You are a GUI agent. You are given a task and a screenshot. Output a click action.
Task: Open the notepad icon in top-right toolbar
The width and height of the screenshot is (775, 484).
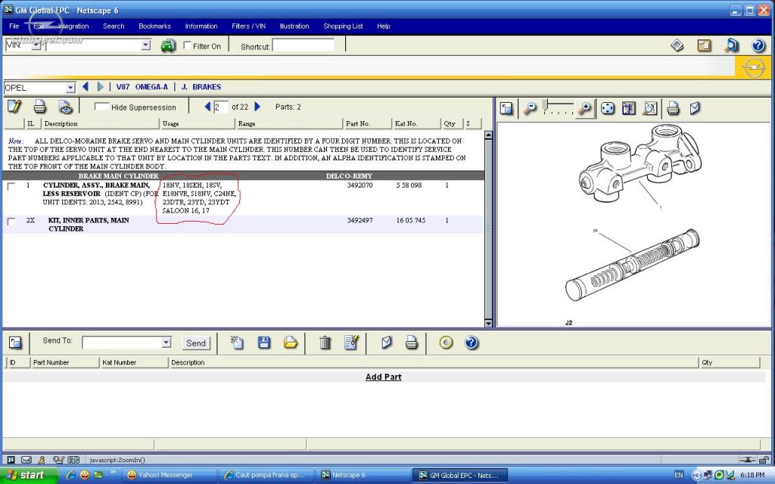click(704, 45)
